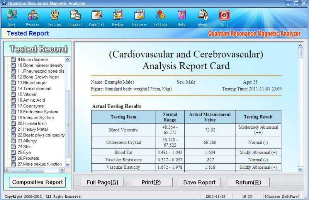This screenshot has height=200, width=309.
Task: Click the document icon beside 24.Skin
Action: pos(14,146)
